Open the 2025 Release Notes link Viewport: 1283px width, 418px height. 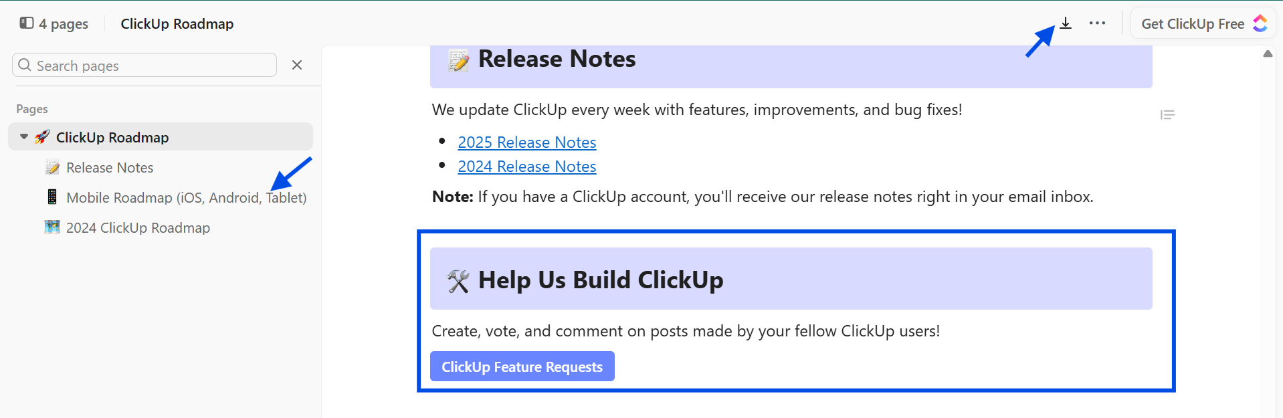pyautogui.click(x=527, y=142)
